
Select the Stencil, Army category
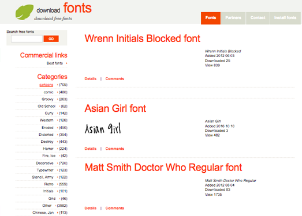(43, 177)
